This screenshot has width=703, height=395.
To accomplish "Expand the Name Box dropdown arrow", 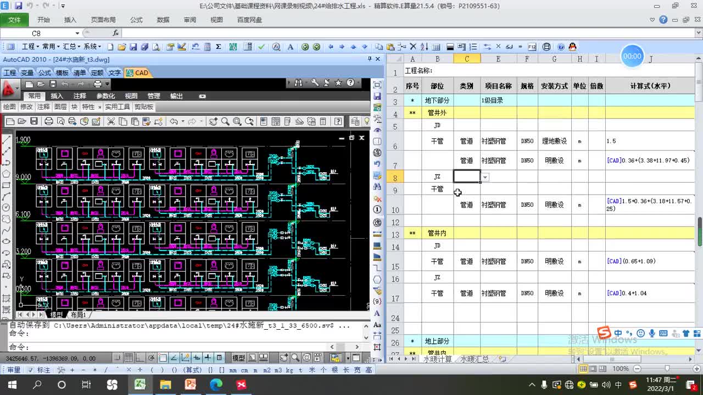I will coord(77,33).
